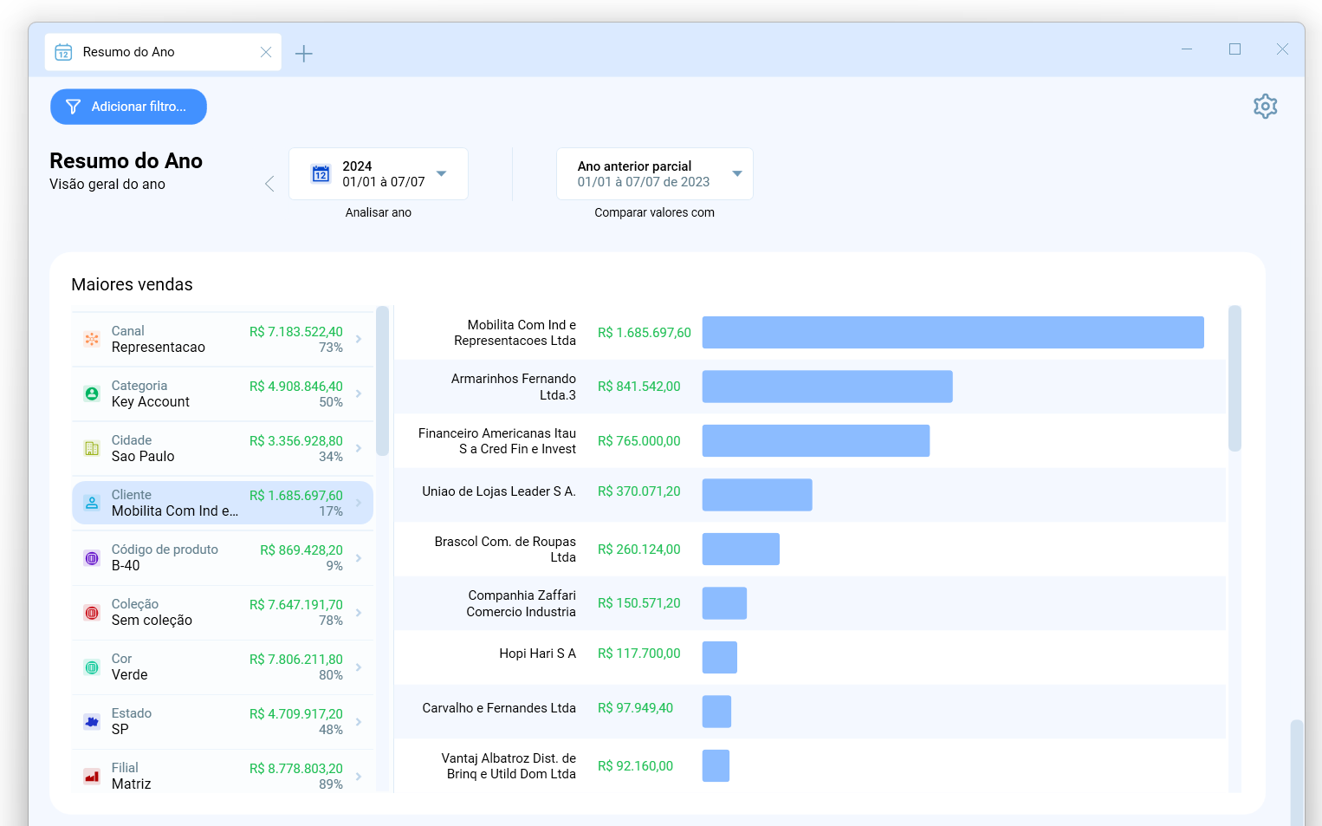Expand Código de produto B-40 chevron

[359, 557]
